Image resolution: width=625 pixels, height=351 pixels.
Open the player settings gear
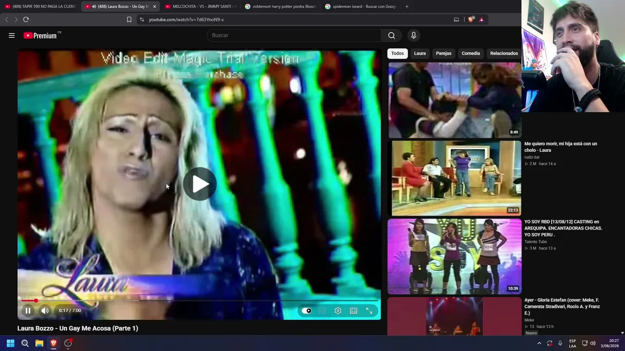338,311
